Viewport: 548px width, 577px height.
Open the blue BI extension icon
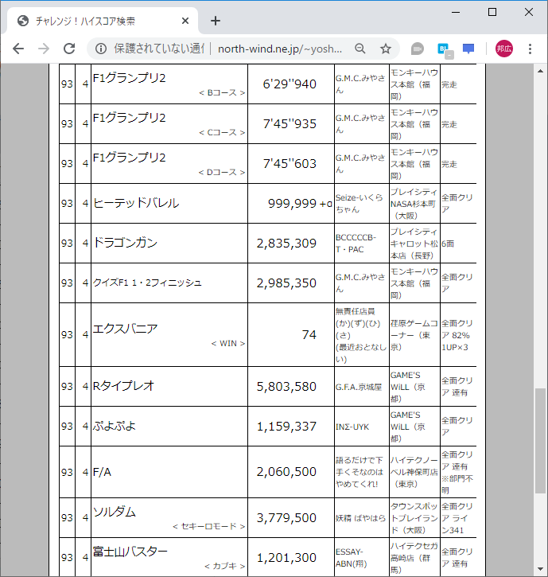pyautogui.click(x=445, y=49)
